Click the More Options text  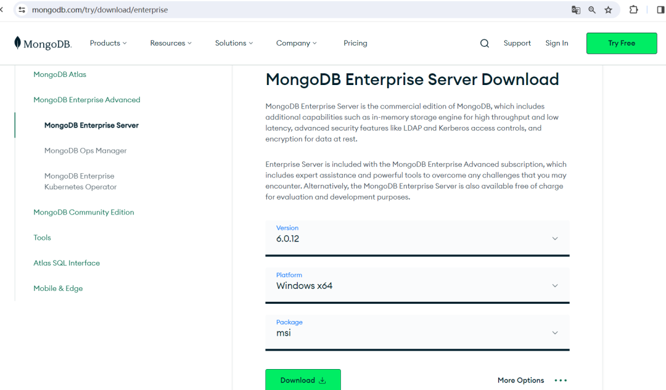click(520, 380)
